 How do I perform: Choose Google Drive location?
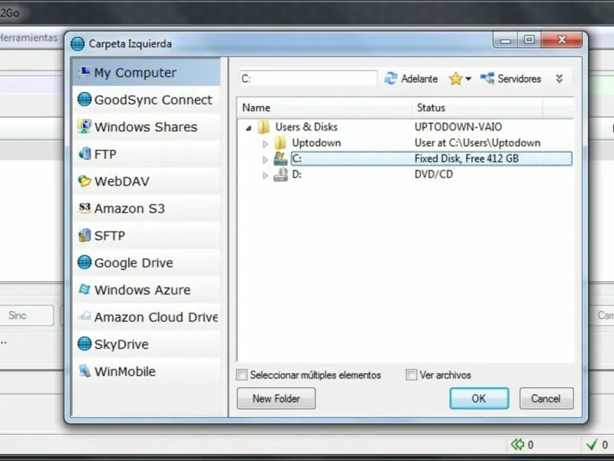click(147, 262)
